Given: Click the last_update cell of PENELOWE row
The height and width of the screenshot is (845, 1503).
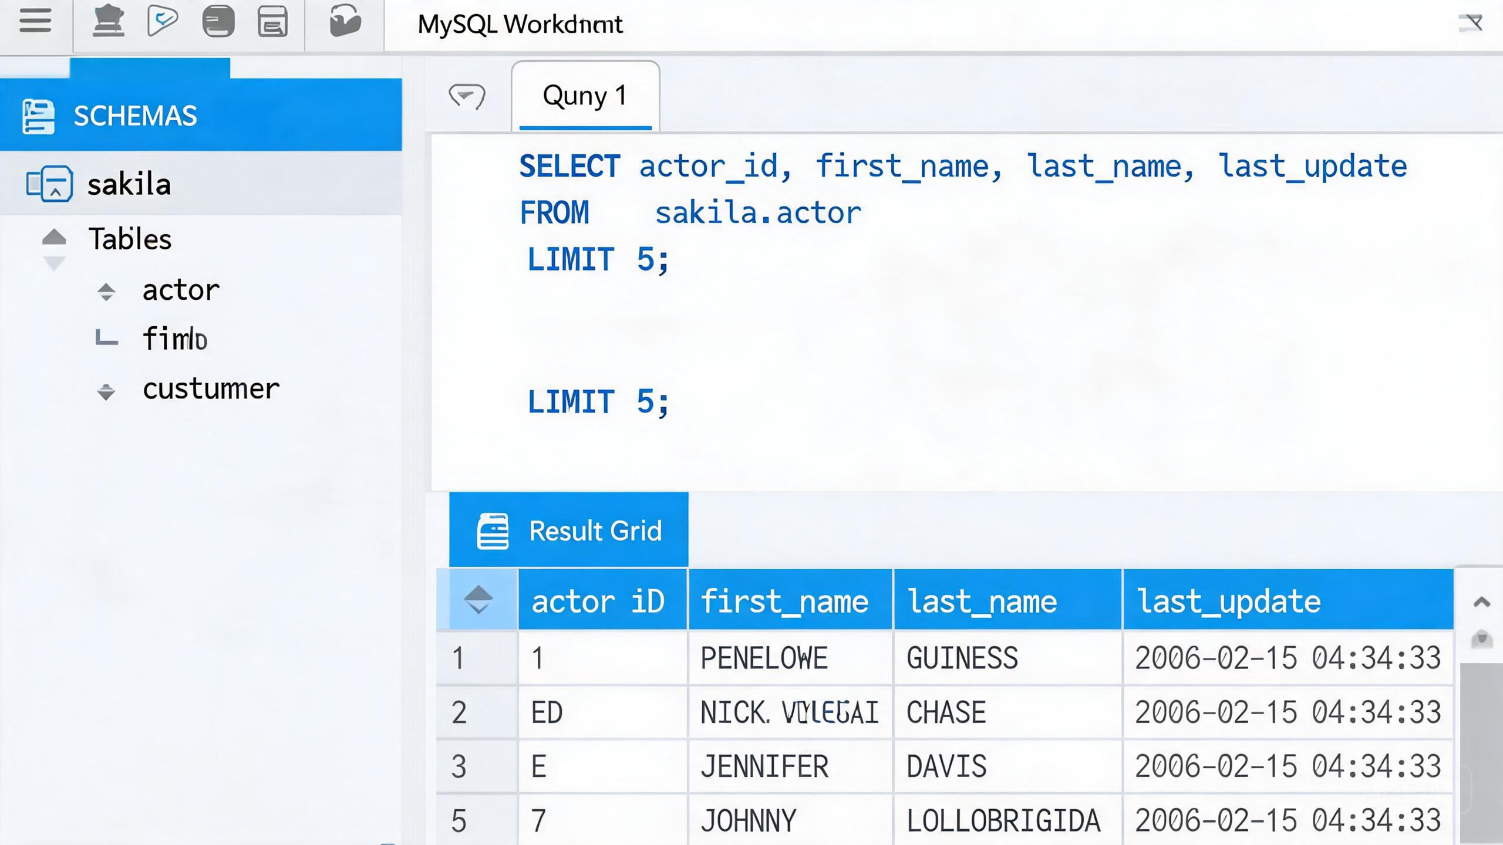Looking at the screenshot, I should (1288, 658).
